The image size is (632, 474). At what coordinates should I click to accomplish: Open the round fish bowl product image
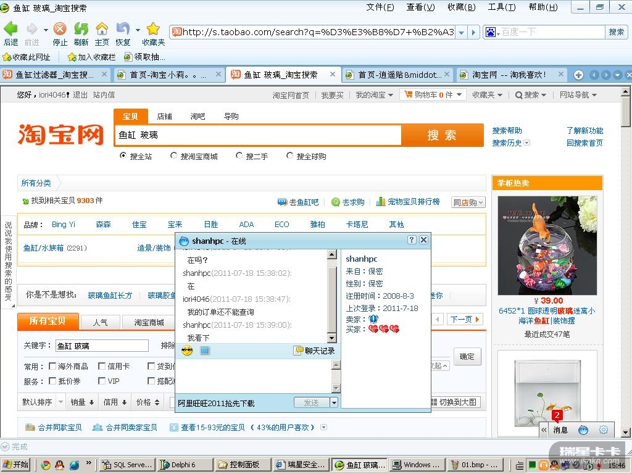pyautogui.click(x=547, y=246)
